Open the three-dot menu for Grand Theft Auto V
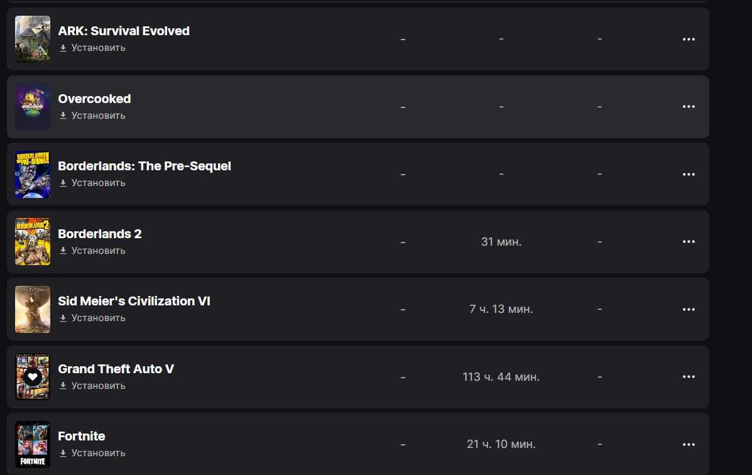This screenshot has width=752, height=475. click(689, 376)
